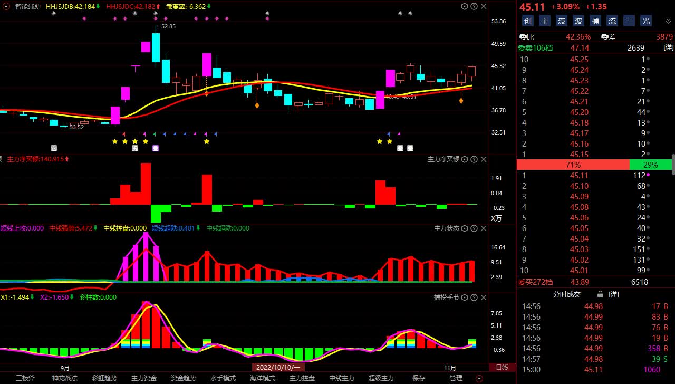Image resolution: width=675 pixels, height=384 pixels.
Task: Open 委卖 order detail via [详] link
Action: click(x=668, y=48)
